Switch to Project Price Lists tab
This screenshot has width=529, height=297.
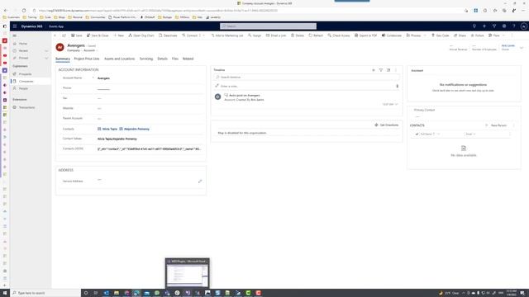point(87,59)
